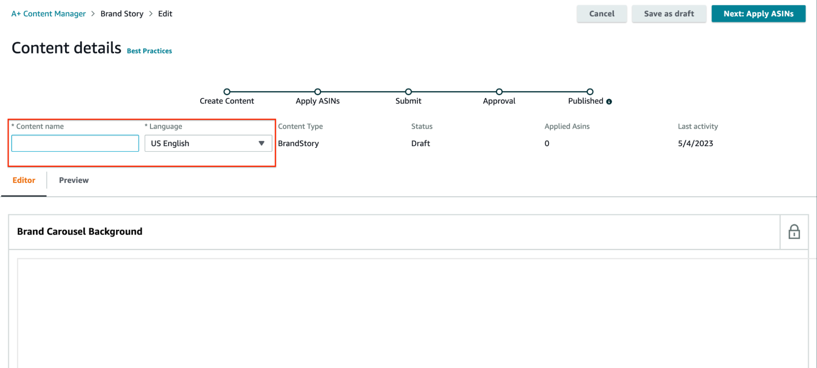
Task: Go to A+ Content Manager breadcrumb
Action: (x=48, y=14)
